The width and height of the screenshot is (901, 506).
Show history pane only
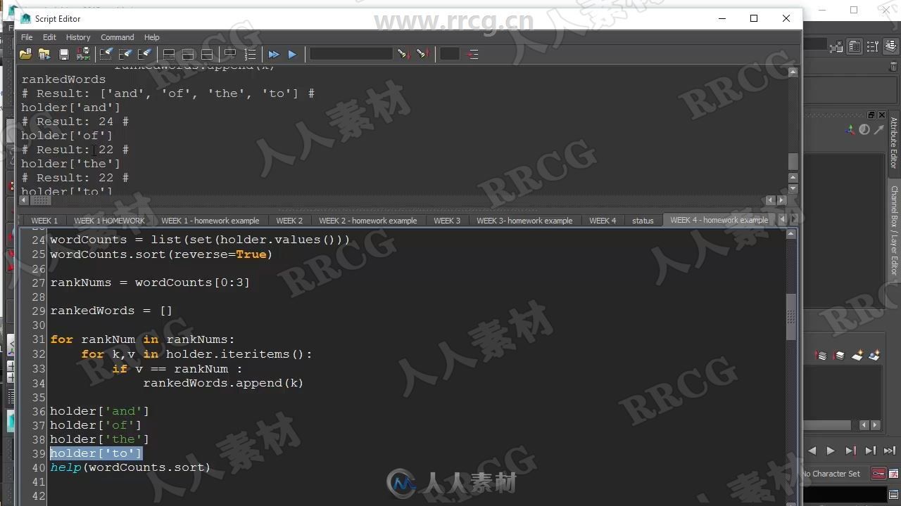(169, 53)
